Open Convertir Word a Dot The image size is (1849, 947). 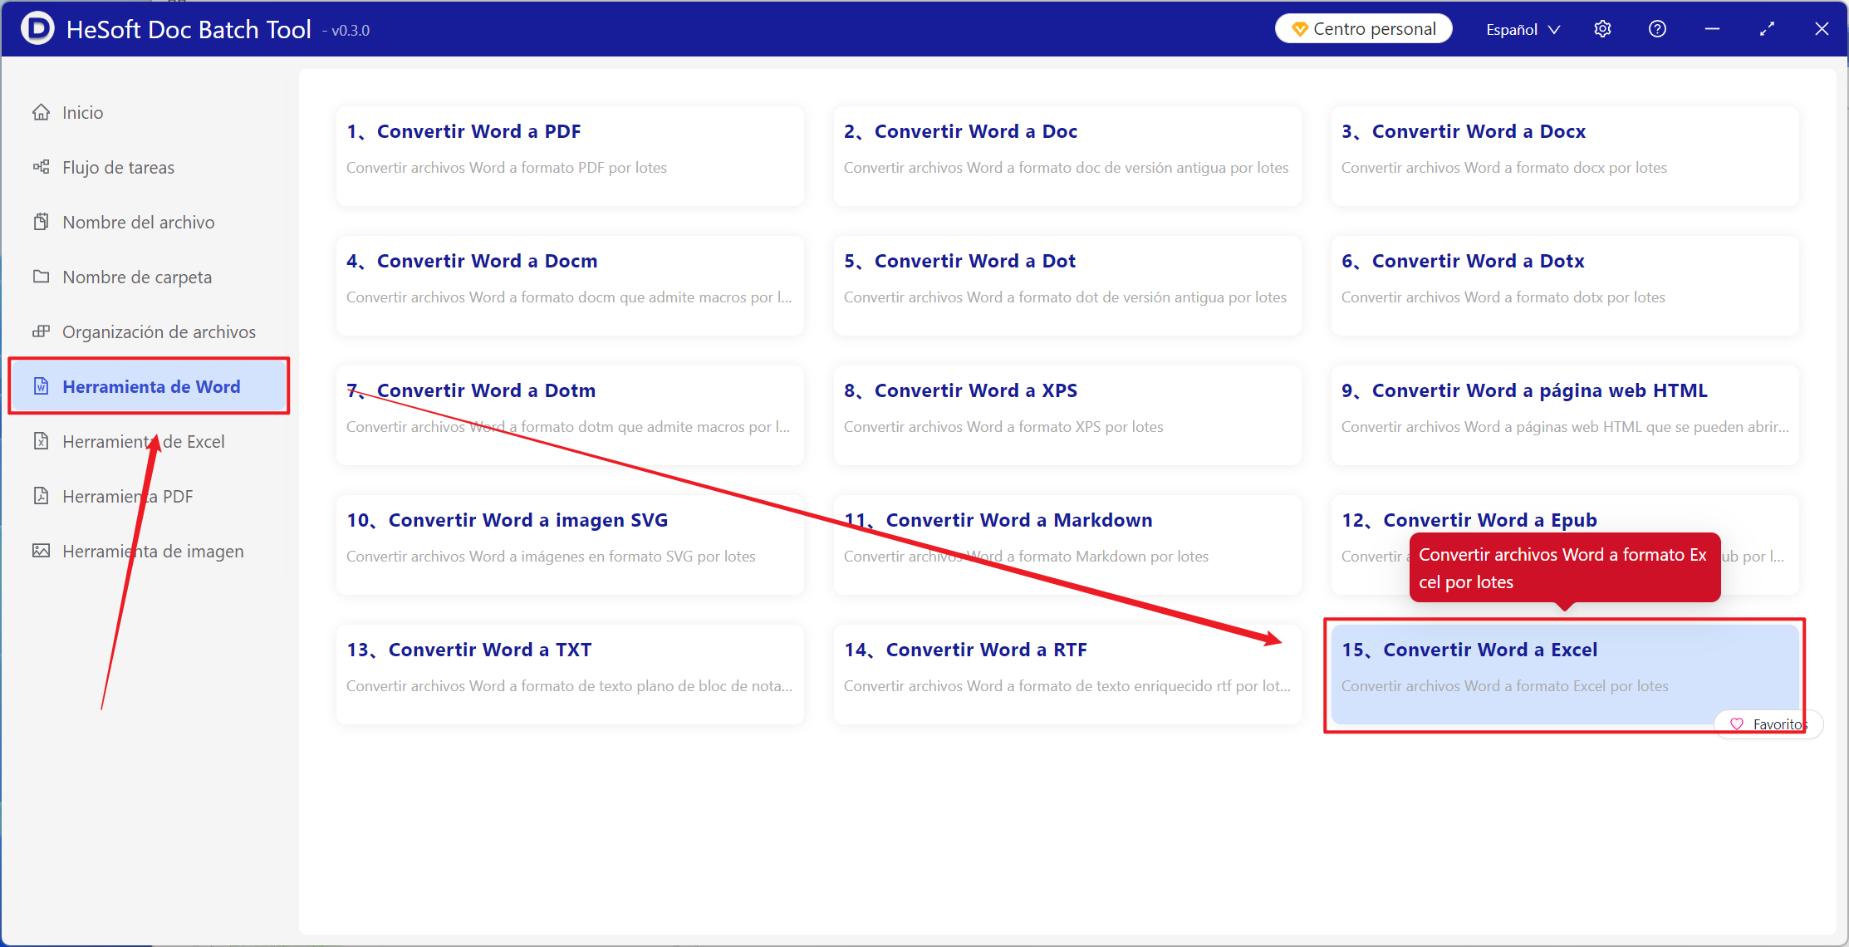pos(1067,286)
